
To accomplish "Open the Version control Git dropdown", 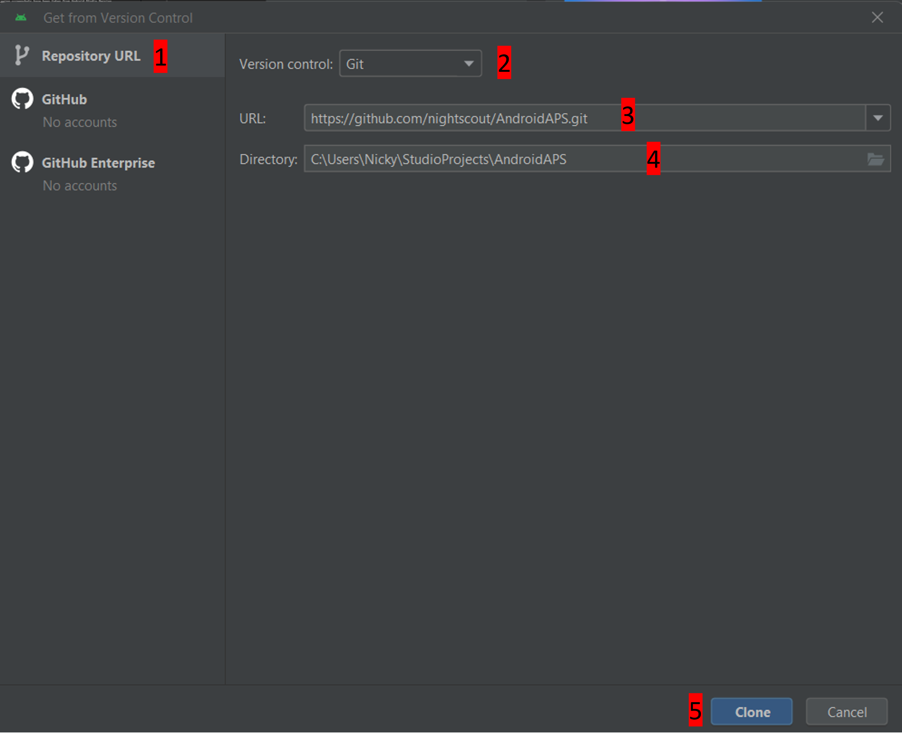I will point(410,64).
